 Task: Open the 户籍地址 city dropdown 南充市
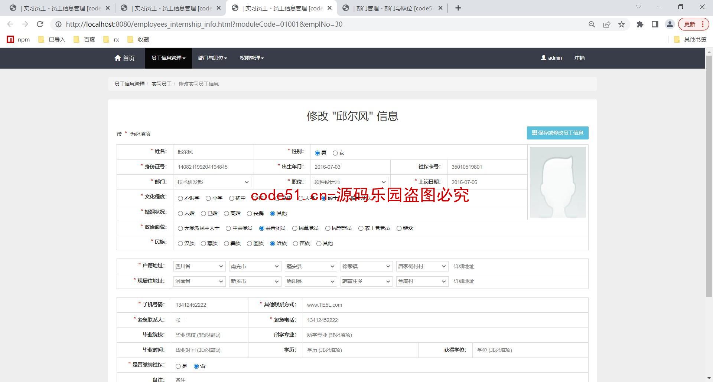pyautogui.click(x=255, y=266)
